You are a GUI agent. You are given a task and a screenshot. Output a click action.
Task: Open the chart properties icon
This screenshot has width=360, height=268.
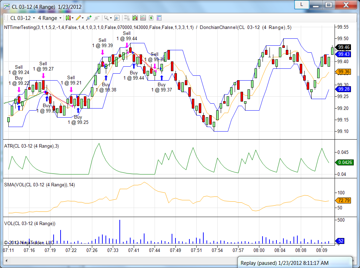pyautogui.click(x=159, y=18)
